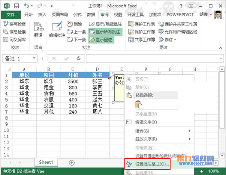Click ribbon display options icon
Screen dimensions: 226x175
[191, 6]
